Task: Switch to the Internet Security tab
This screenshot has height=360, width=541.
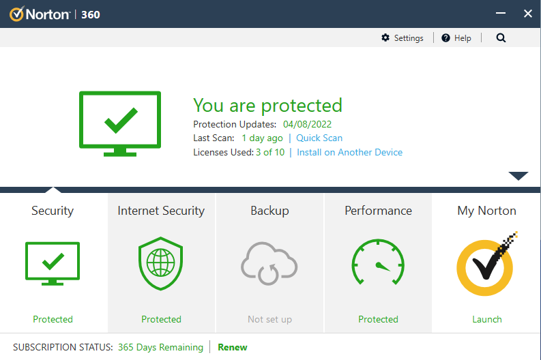Action: click(161, 211)
